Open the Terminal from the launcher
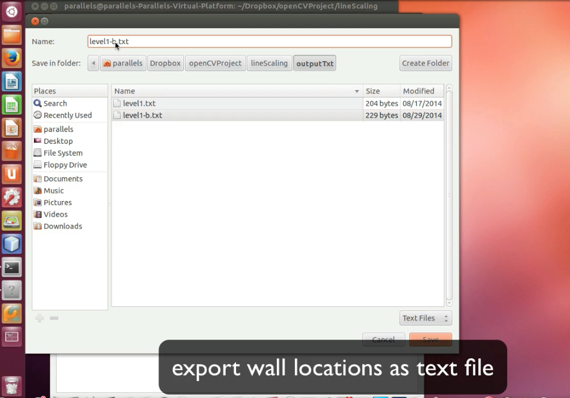Screen dimensions: 570x398 click(x=11, y=267)
